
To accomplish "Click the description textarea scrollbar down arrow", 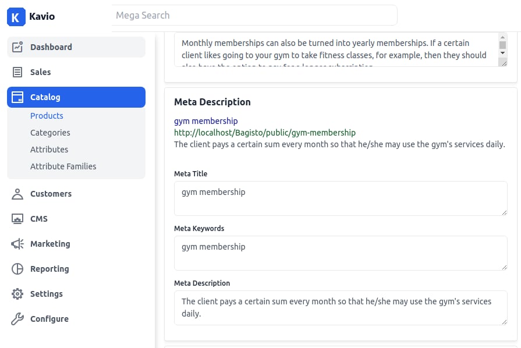I will point(503,53).
